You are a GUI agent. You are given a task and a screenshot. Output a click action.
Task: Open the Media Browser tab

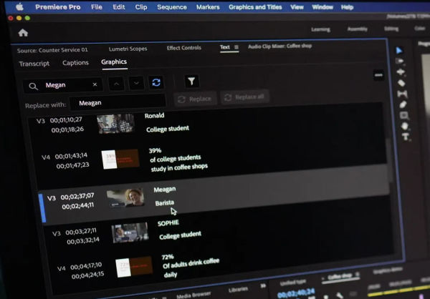193,295
